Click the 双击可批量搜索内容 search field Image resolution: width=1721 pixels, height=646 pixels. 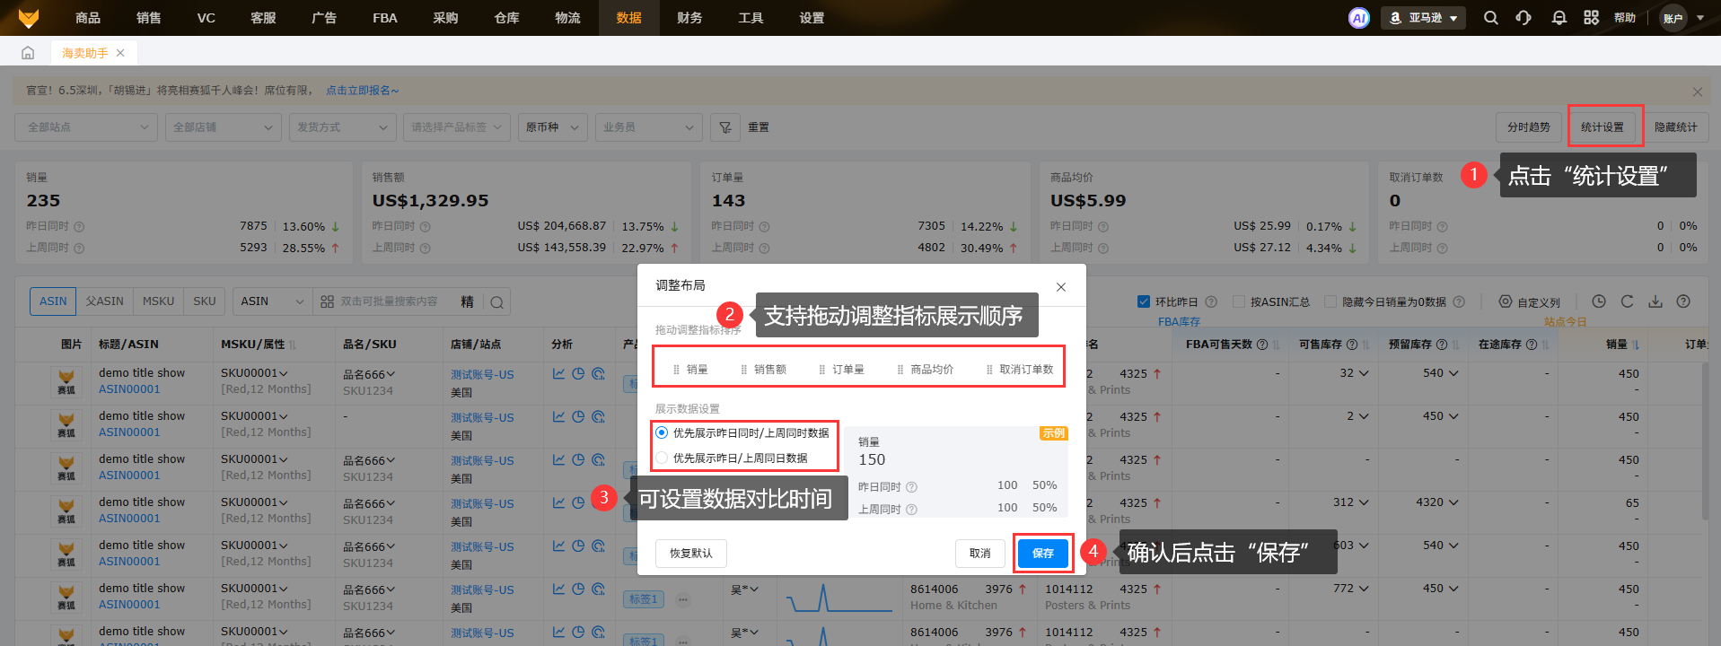(x=389, y=302)
